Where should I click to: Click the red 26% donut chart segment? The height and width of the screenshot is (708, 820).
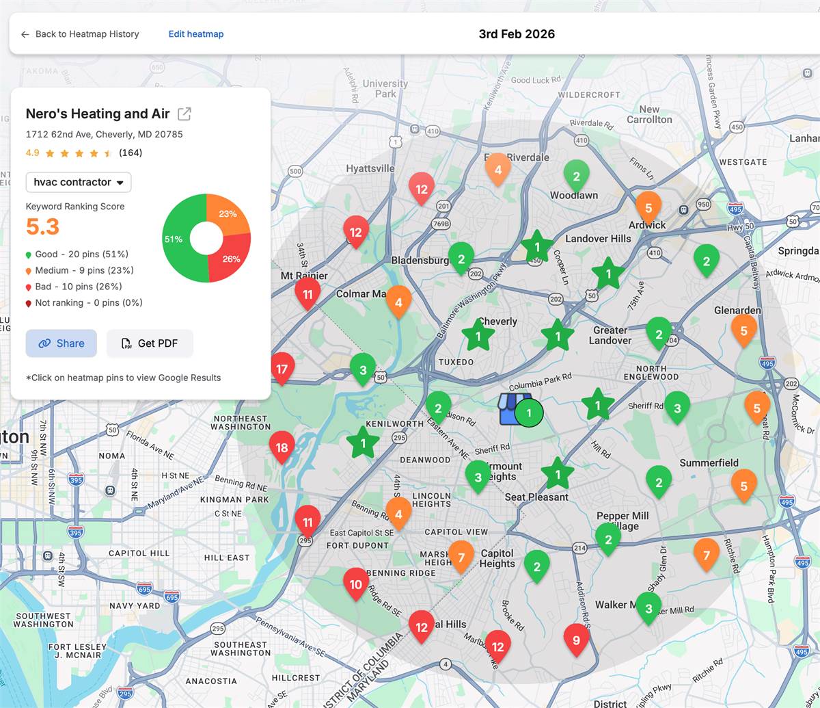tap(232, 259)
